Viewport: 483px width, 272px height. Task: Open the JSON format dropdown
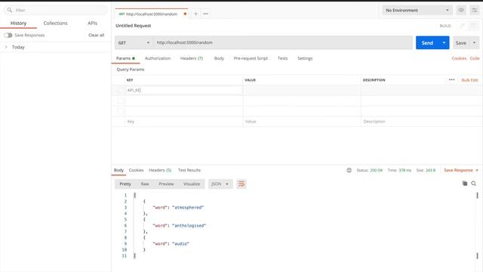pos(220,184)
